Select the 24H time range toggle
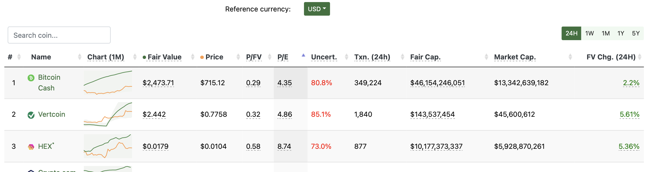The height and width of the screenshot is (172, 657). [571, 33]
